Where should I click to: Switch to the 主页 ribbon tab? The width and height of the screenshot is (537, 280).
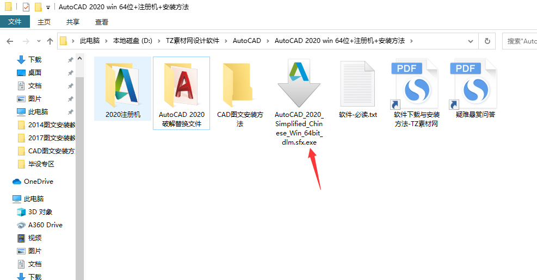tap(44, 22)
